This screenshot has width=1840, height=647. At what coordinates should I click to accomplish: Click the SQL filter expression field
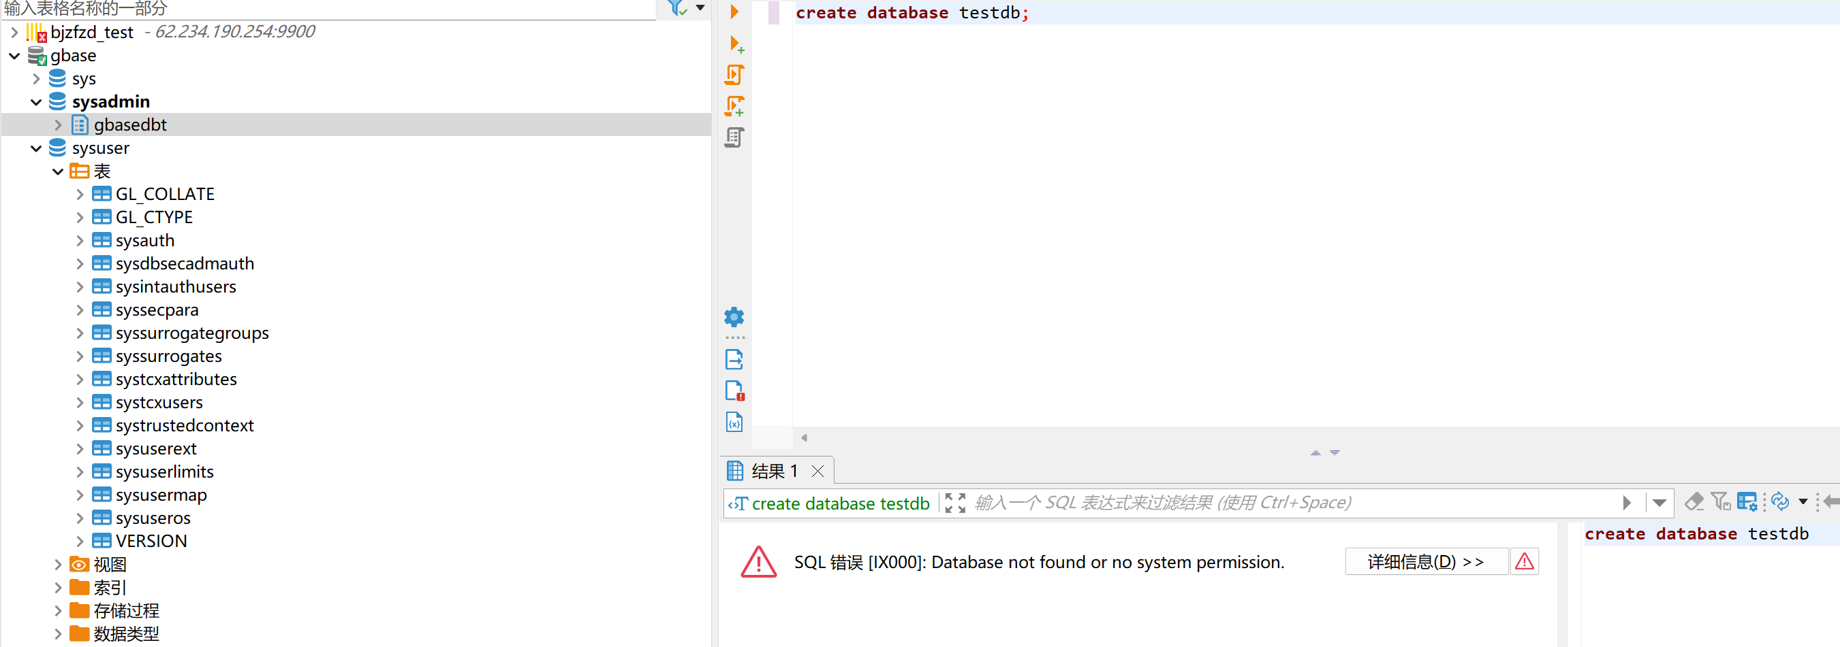(1293, 503)
